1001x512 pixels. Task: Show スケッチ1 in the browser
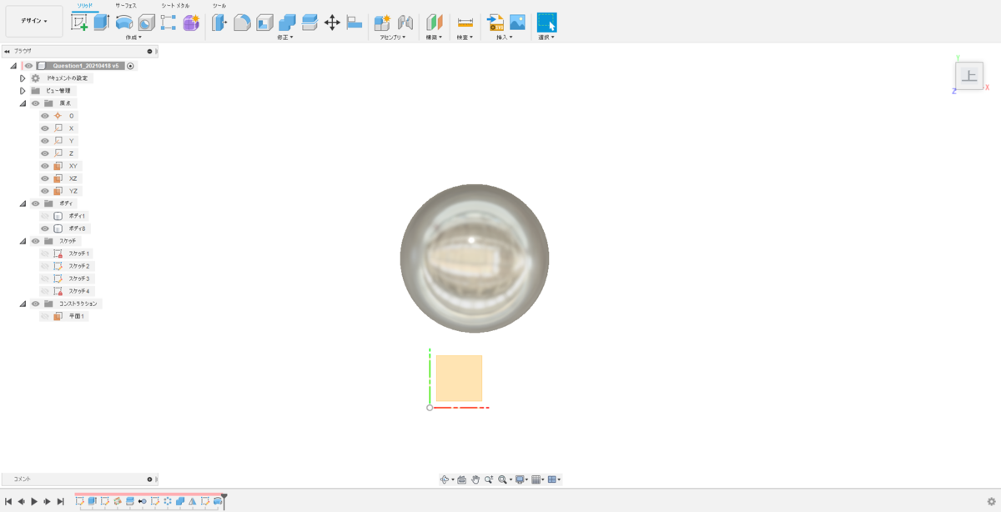(x=45, y=253)
